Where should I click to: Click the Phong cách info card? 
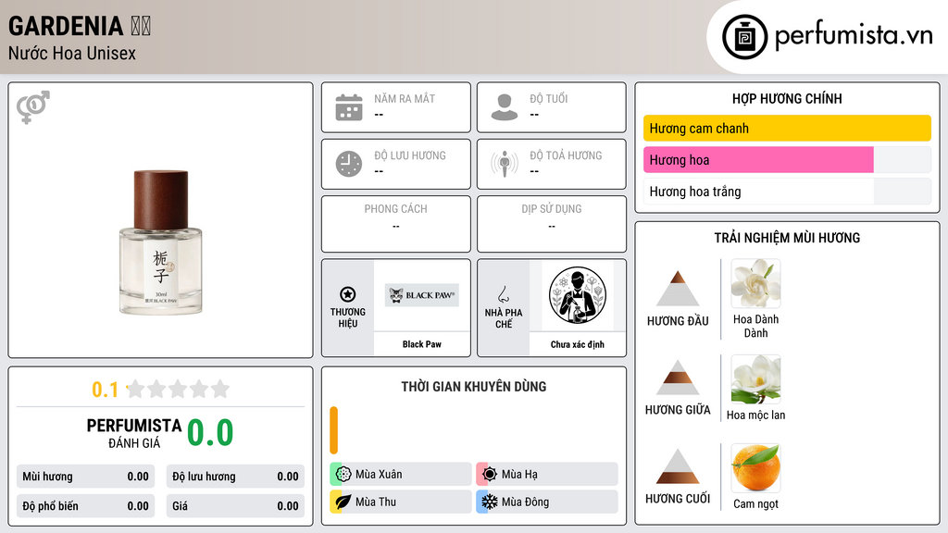(396, 224)
